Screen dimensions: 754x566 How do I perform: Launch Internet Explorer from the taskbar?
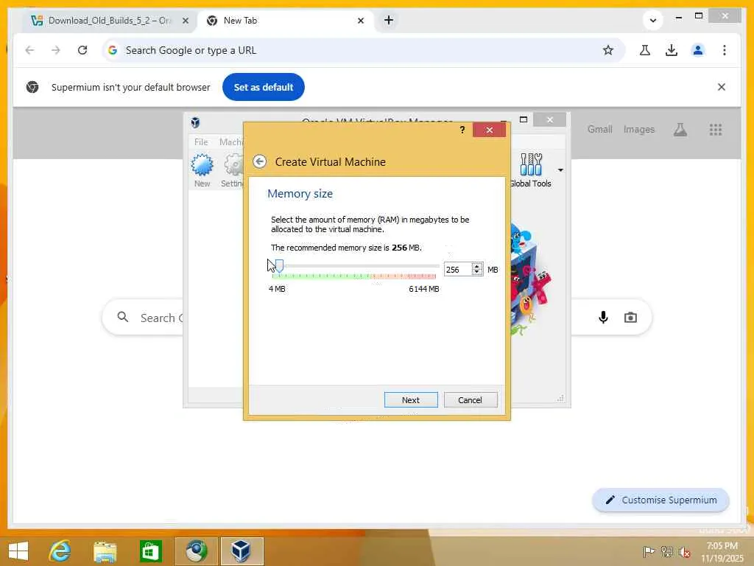[x=60, y=551]
